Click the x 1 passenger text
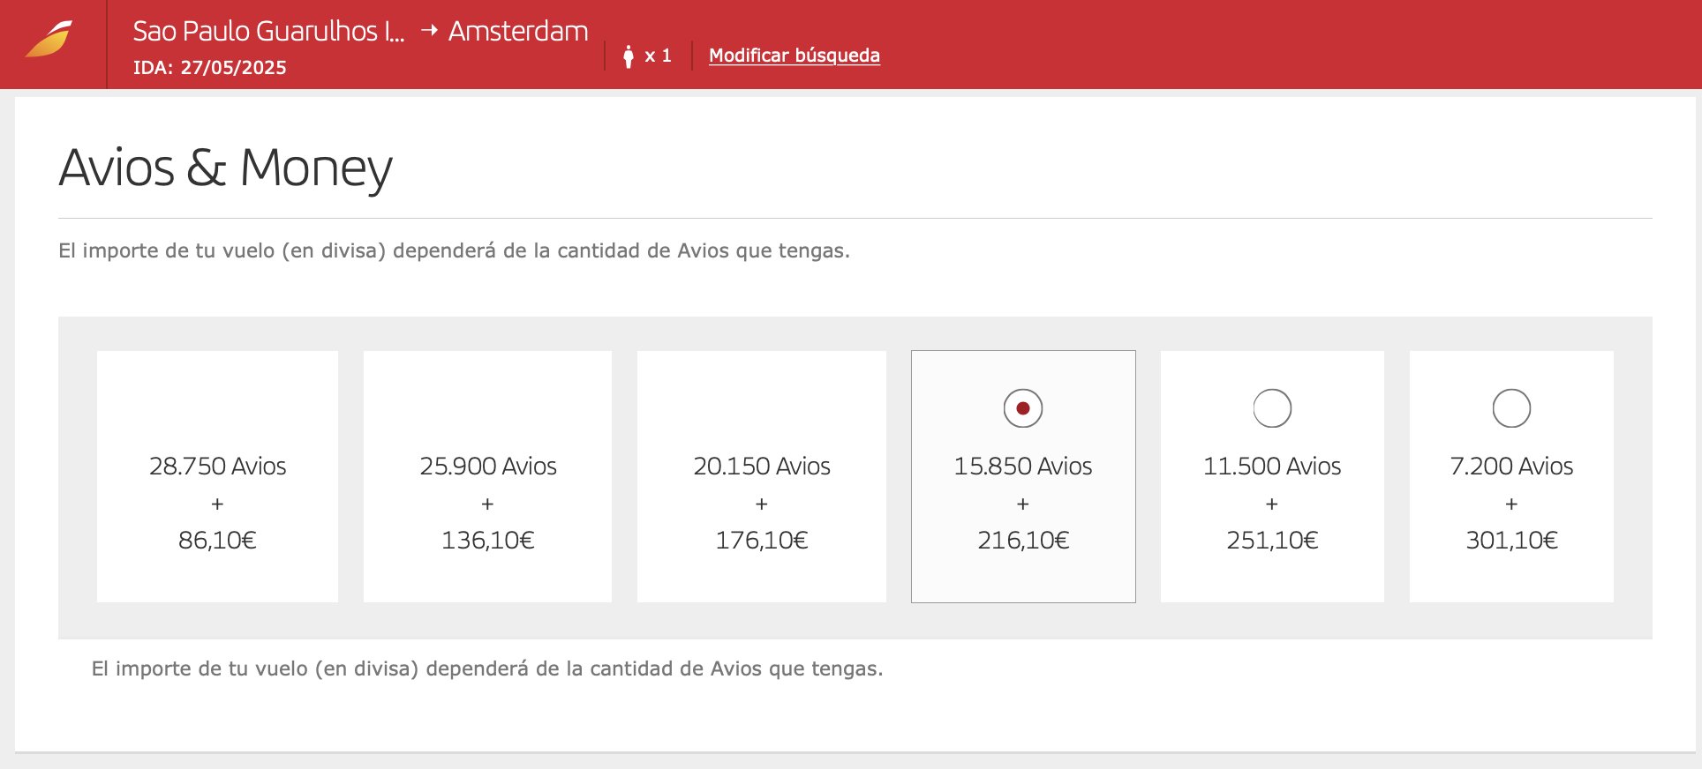The width and height of the screenshot is (1702, 769). click(658, 56)
